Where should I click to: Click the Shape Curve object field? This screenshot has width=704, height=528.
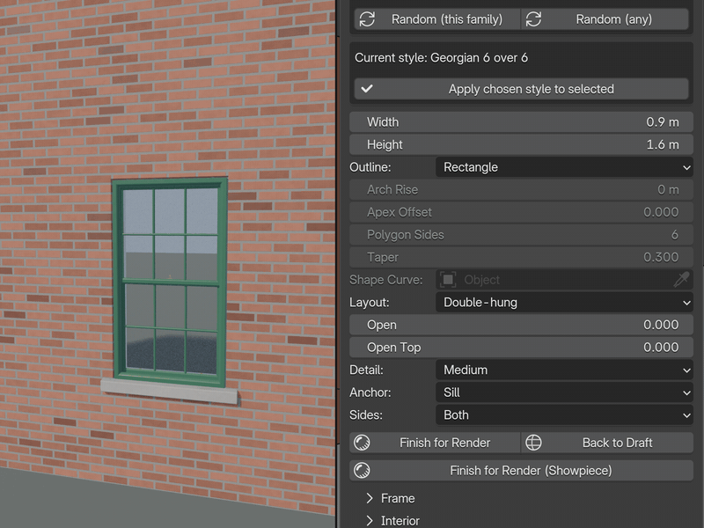564,280
